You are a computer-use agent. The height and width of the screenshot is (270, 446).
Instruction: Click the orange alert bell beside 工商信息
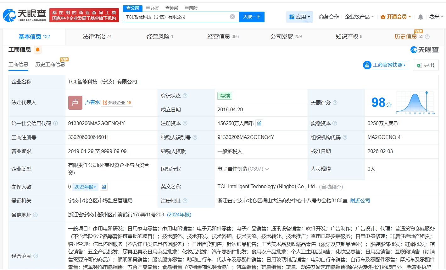38,50
